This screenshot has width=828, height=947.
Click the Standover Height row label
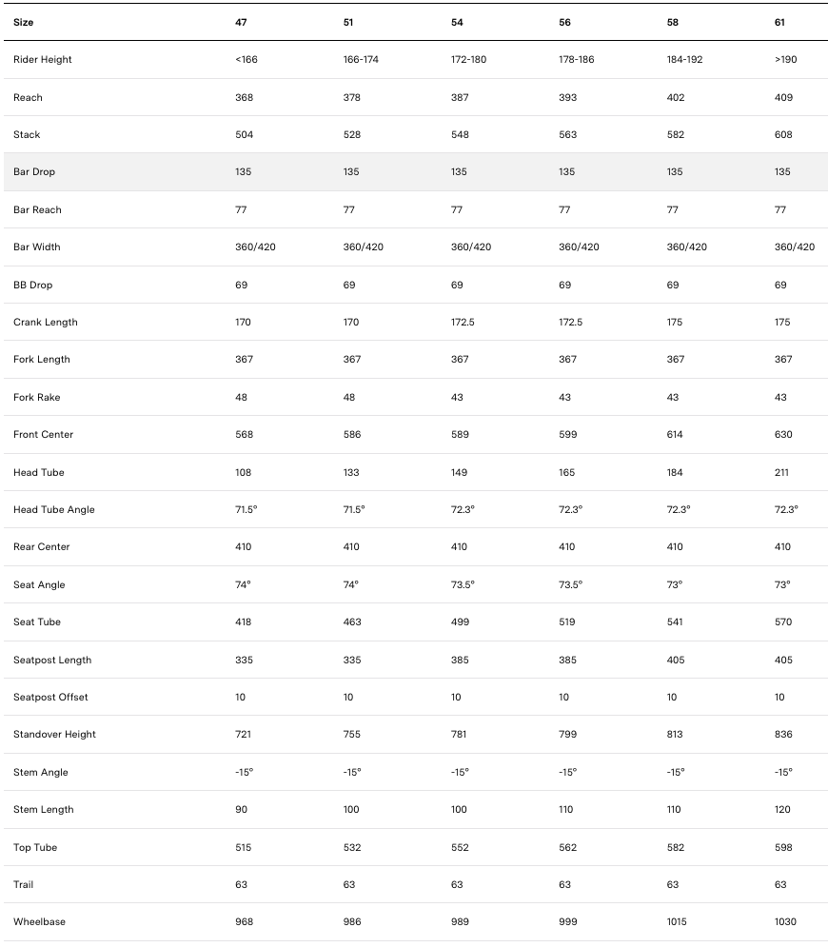tap(54, 735)
